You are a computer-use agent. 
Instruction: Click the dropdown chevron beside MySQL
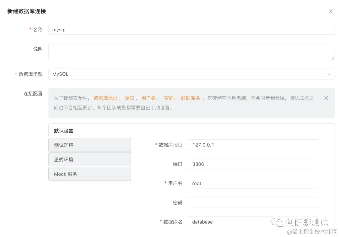[x=329, y=74]
